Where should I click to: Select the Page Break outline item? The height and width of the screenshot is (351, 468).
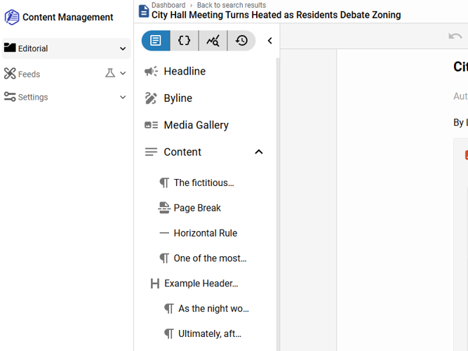click(196, 208)
